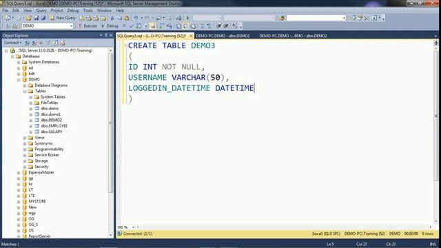The height and width of the screenshot is (248, 441).
Task: Click the Start green play icon
Action: pyautogui.click(x=188, y=18)
